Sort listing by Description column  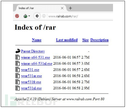(x=99, y=40)
